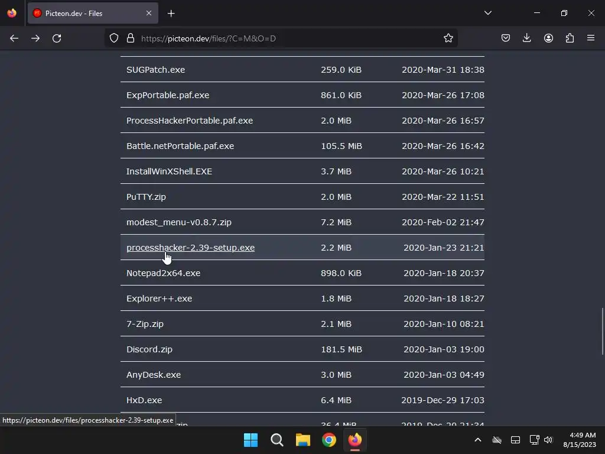Open the Extensions menu
605x454 pixels.
pos(570,38)
